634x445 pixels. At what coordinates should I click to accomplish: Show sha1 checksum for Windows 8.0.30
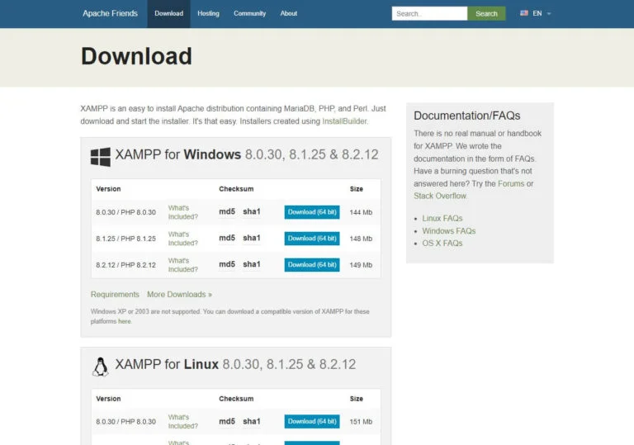(x=252, y=211)
